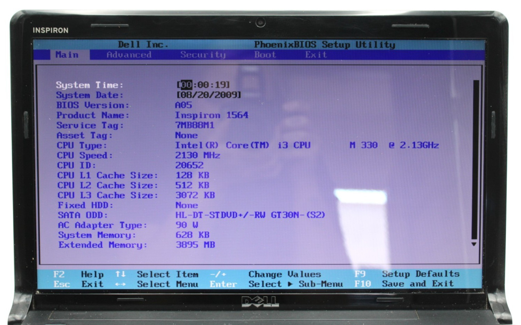Click system memory value 628 KB

tap(192, 235)
